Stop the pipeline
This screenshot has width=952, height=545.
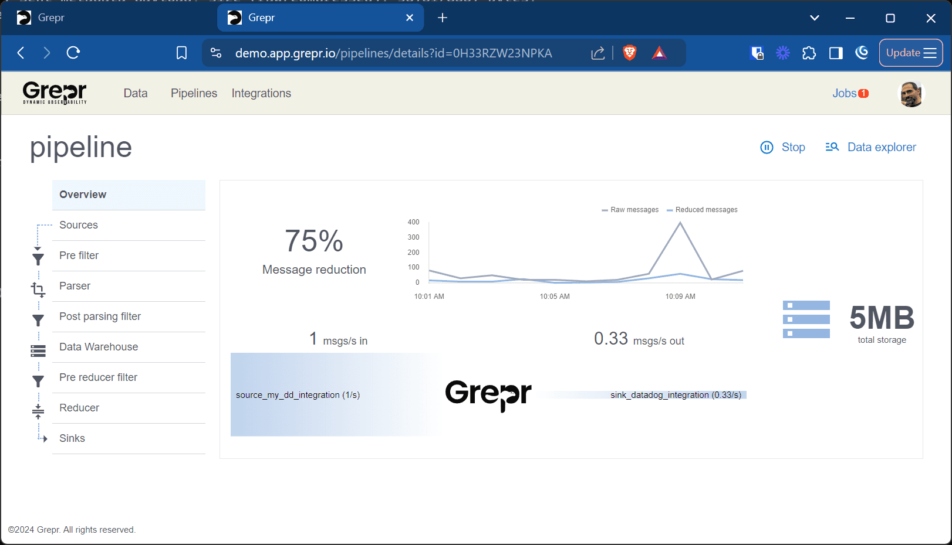(782, 147)
